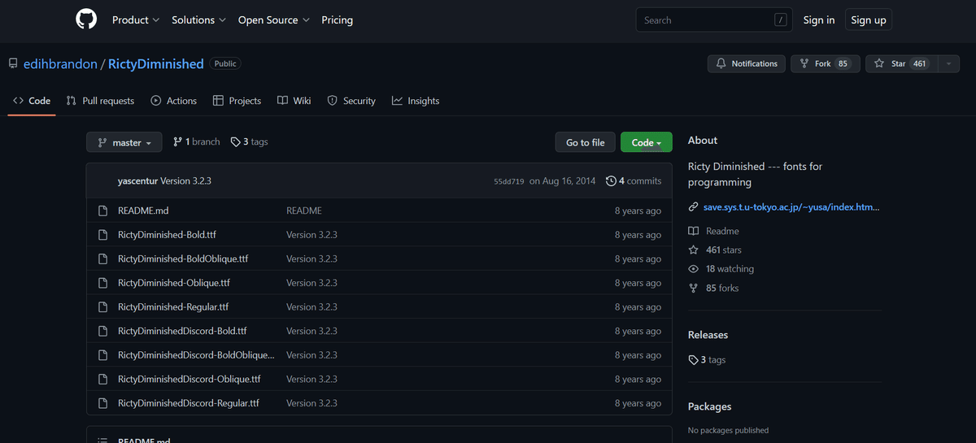Image resolution: width=976 pixels, height=443 pixels.
Task: Open RictyDiminishedDiscord-Regular.ttf file
Action: pyautogui.click(x=189, y=403)
